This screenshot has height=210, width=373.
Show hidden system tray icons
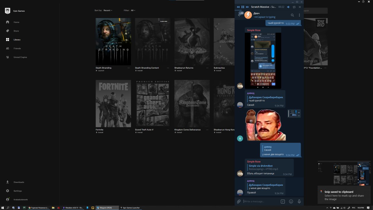click(327, 208)
